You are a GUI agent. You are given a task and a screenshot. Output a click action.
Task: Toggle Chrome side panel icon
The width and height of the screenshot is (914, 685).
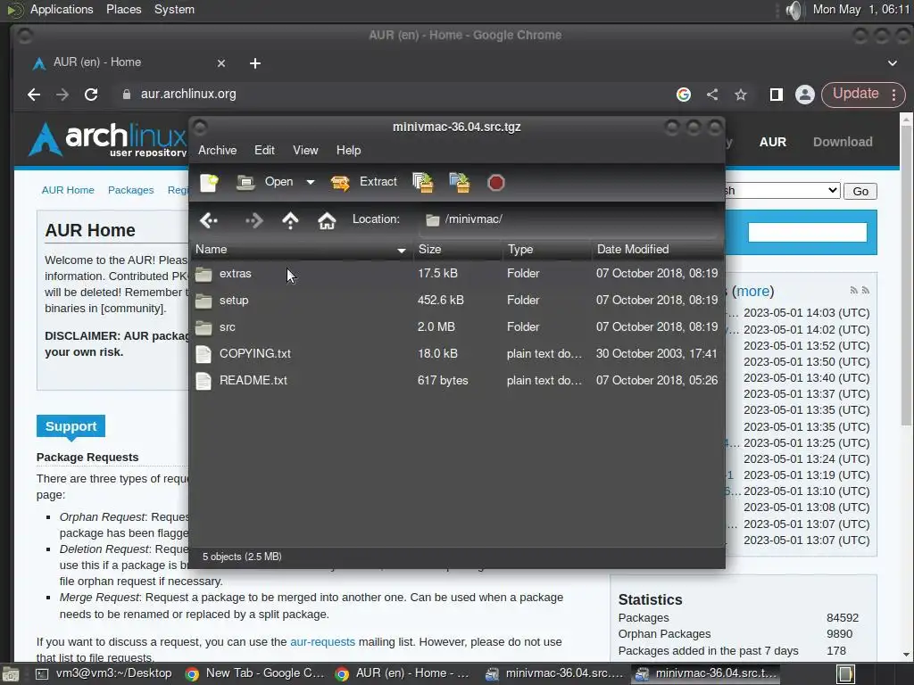click(776, 95)
